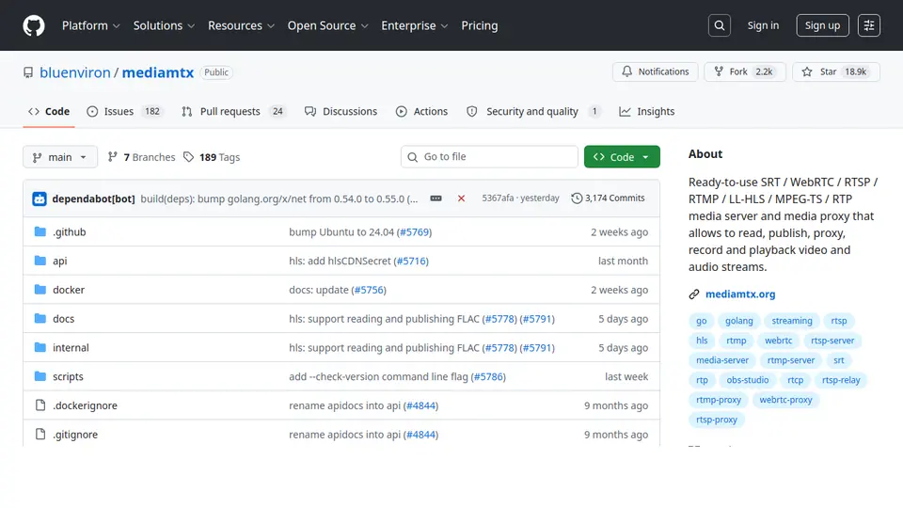
Task: Switch to the Discussions tab
Action: (x=341, y=111)
